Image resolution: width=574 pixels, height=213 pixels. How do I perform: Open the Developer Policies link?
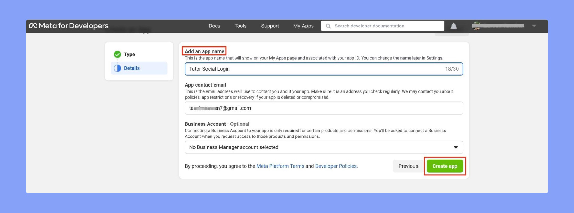(x=336, y=166)
